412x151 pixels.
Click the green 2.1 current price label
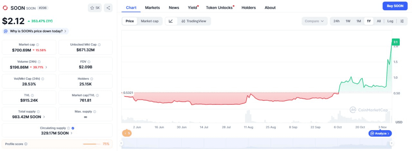(396, 42)
